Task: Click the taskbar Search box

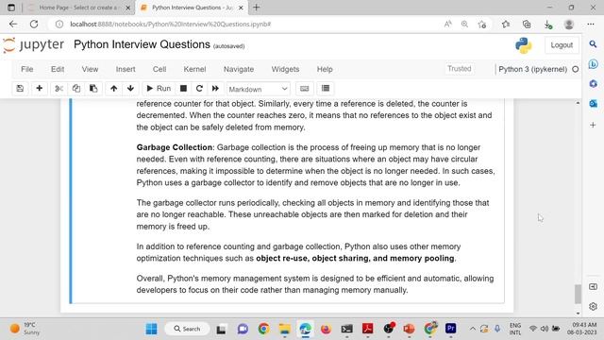Action: (187, 329)
